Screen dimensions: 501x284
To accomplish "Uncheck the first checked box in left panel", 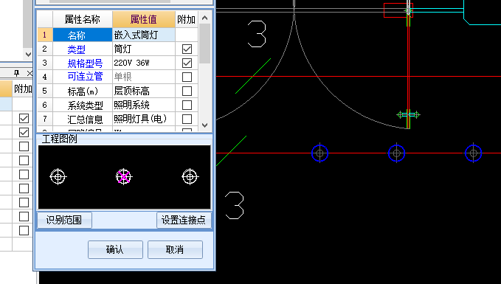I will pyautogui.click(x=24, y=118).
